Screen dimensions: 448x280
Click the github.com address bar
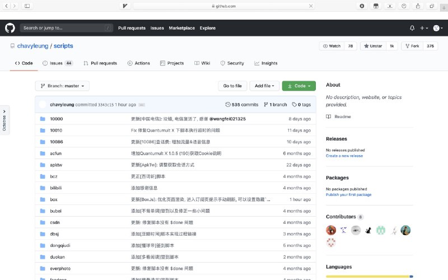[225, 6]
